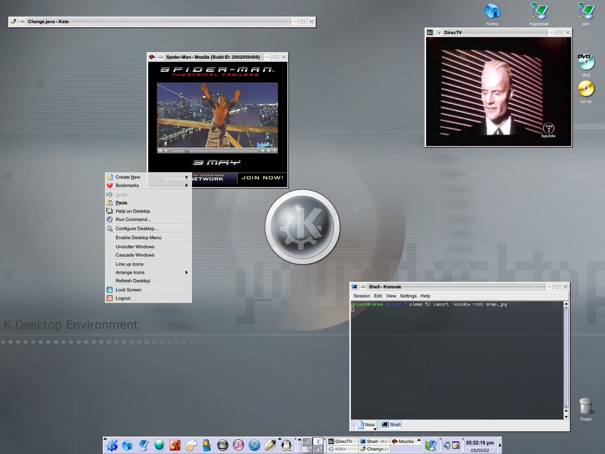Toggle sticky pin on Spider-Man Mozilla window
605x454 pixels.
160,57
